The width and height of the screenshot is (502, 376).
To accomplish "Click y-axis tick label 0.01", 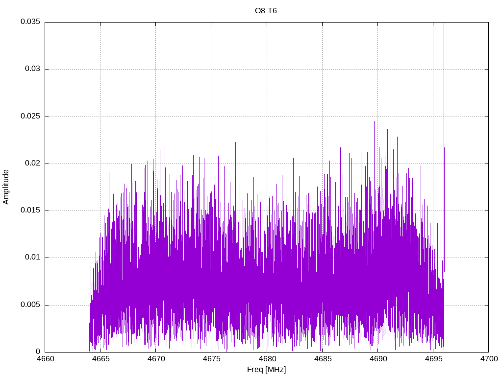I will tap(33, 258).
